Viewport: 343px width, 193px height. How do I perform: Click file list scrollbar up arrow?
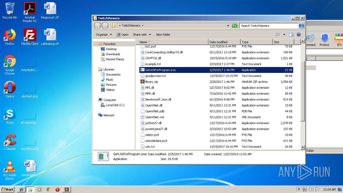pos(303,41)
